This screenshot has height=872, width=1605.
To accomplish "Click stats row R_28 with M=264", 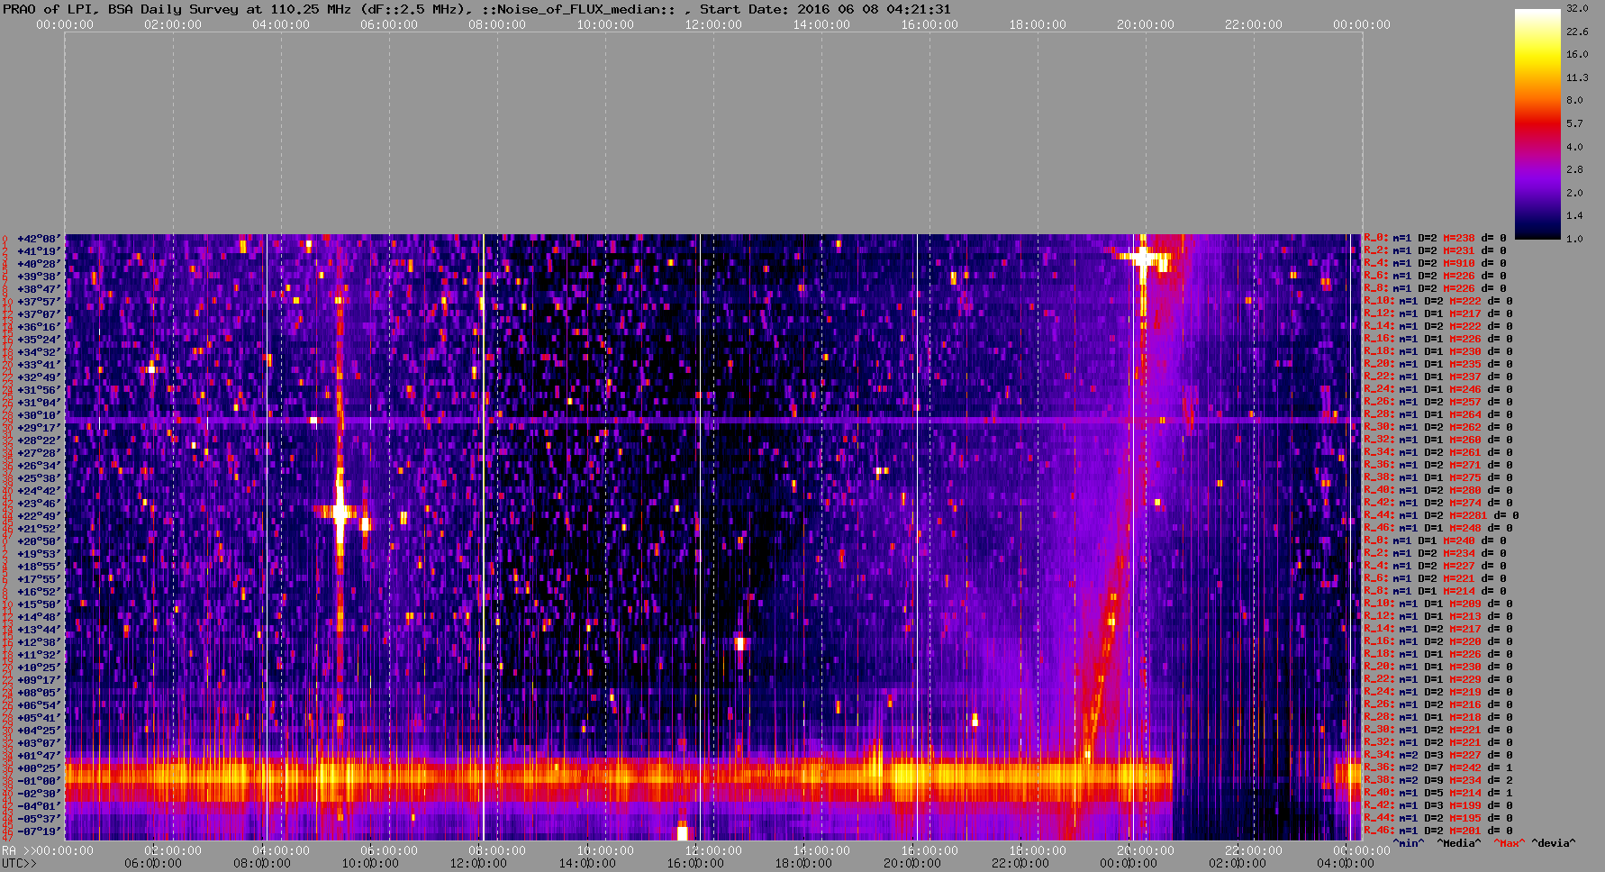I will (x=1438, y=415).
